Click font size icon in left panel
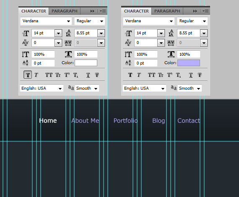Image resolution: width=239 pixels, height=197 pixels. pos(26,33)
